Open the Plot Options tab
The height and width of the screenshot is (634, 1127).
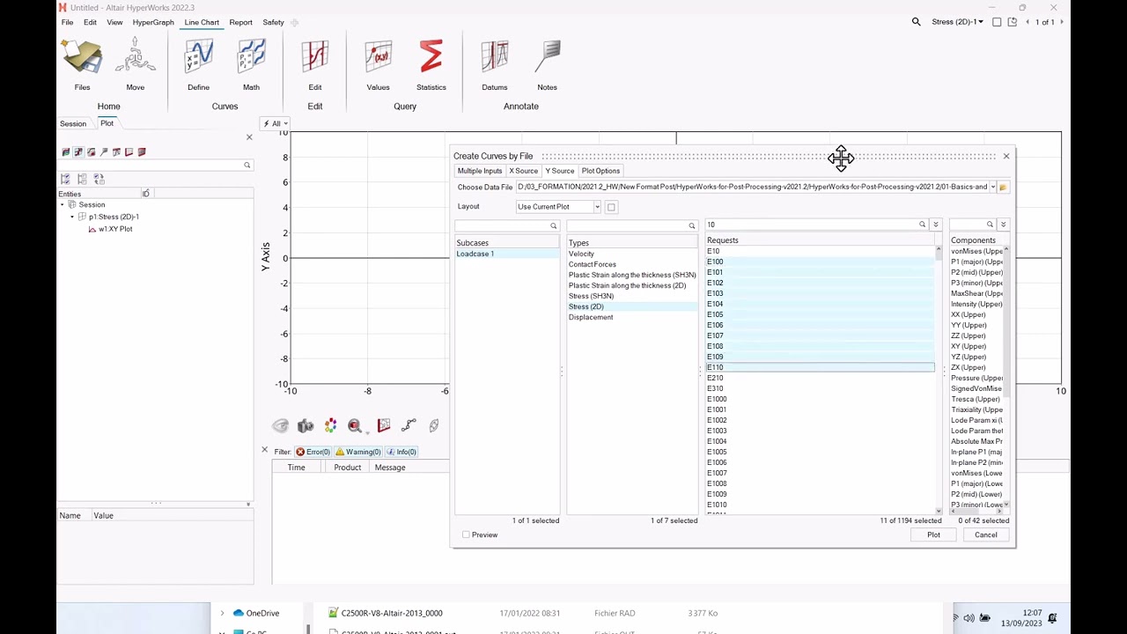[x=600, y=171]
